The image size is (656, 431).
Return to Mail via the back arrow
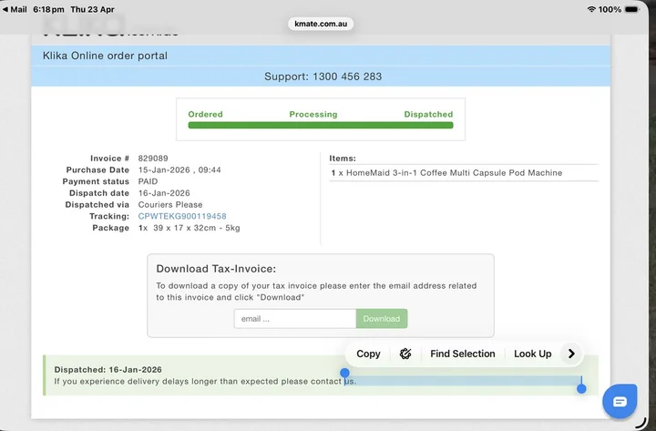15,9
